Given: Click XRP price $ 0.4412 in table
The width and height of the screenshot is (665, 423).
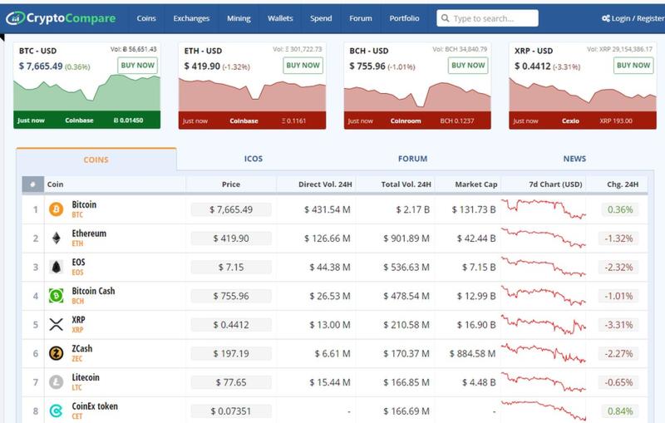Looking at the screenshot, I should point(231,325).
